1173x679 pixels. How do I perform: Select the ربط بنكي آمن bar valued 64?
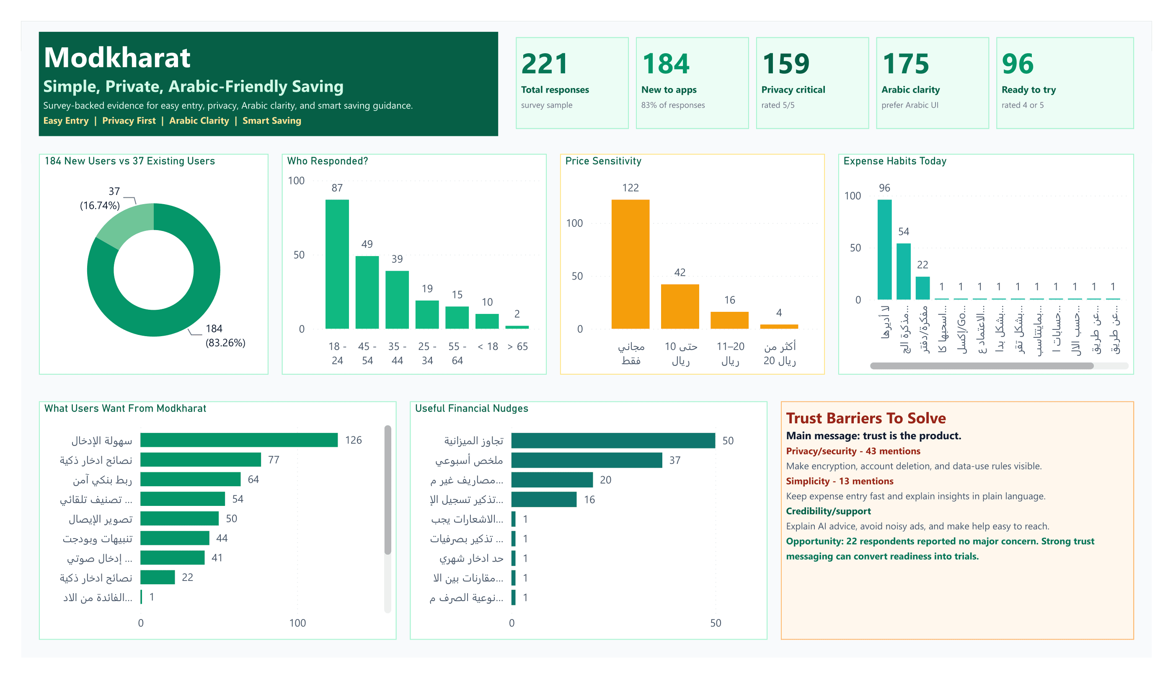pyautogui.click(x=190, y=479)
